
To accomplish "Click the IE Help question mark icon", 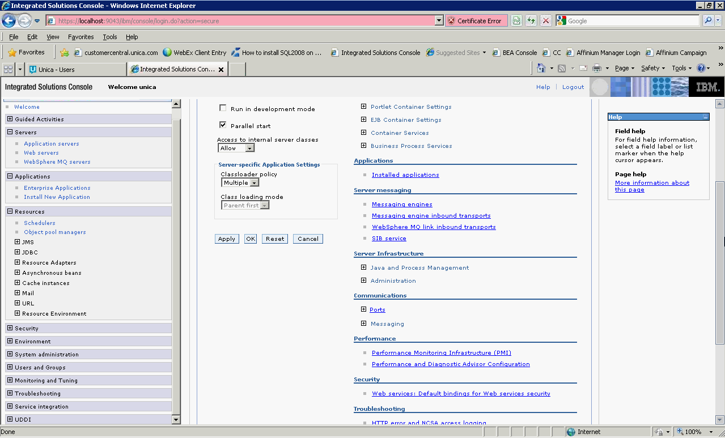I will pos(701,68).
